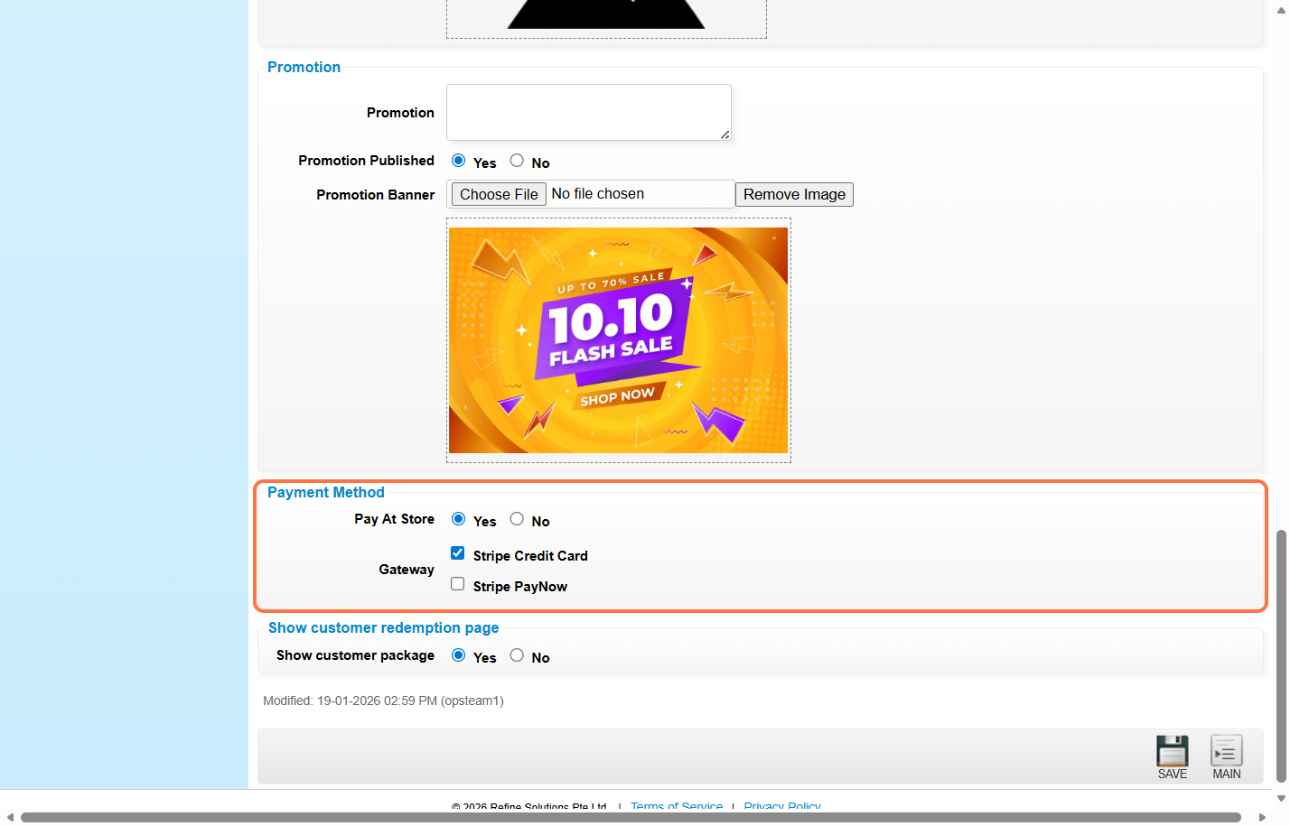Image resolution: width=1290 pixels, height=826 pixels.
Task: Click the MAIN list icon
Action: [x=1226, y=751]
